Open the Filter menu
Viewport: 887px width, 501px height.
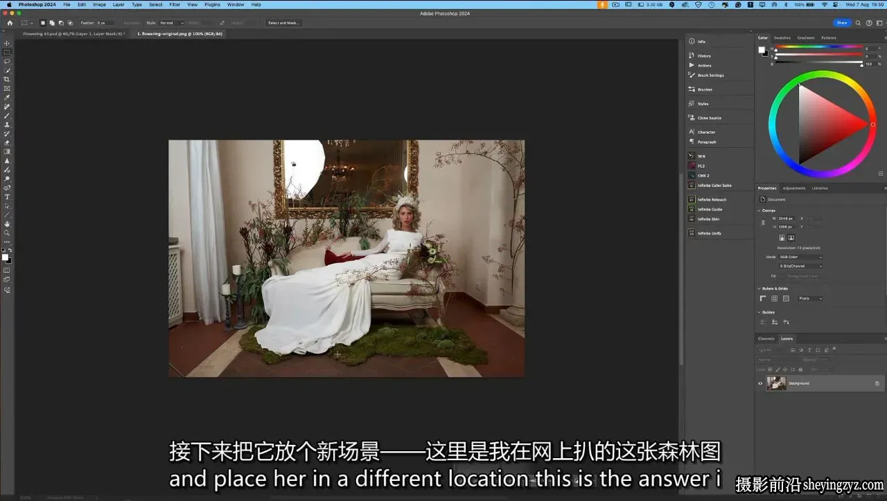click(175, 4)
